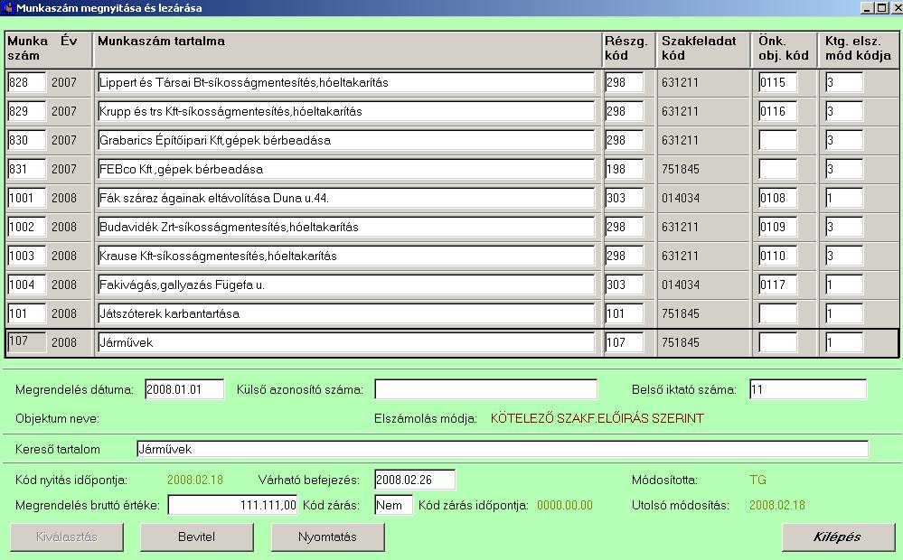Select the Fakivágás, gallyazás Fügefa u. field

346,285
